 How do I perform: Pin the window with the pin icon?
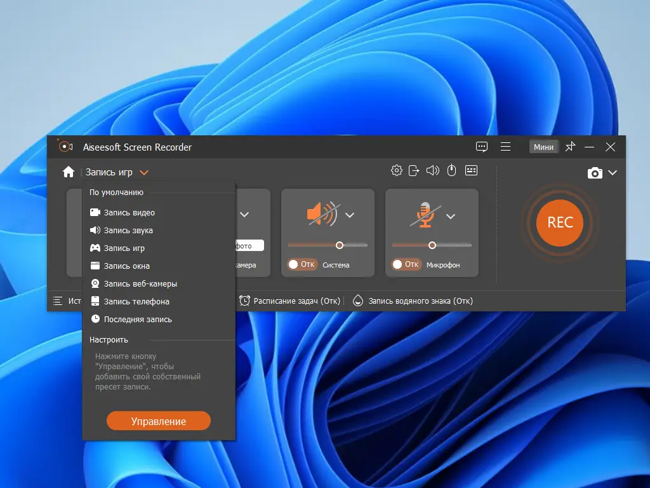tap(571, 147)
